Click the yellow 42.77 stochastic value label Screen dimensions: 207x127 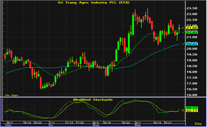click(192, 111)
